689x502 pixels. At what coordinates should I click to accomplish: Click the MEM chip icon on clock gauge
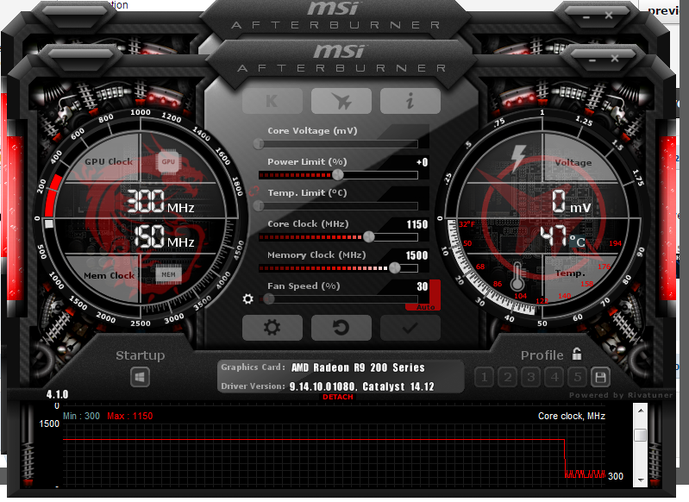pos(168,275)
